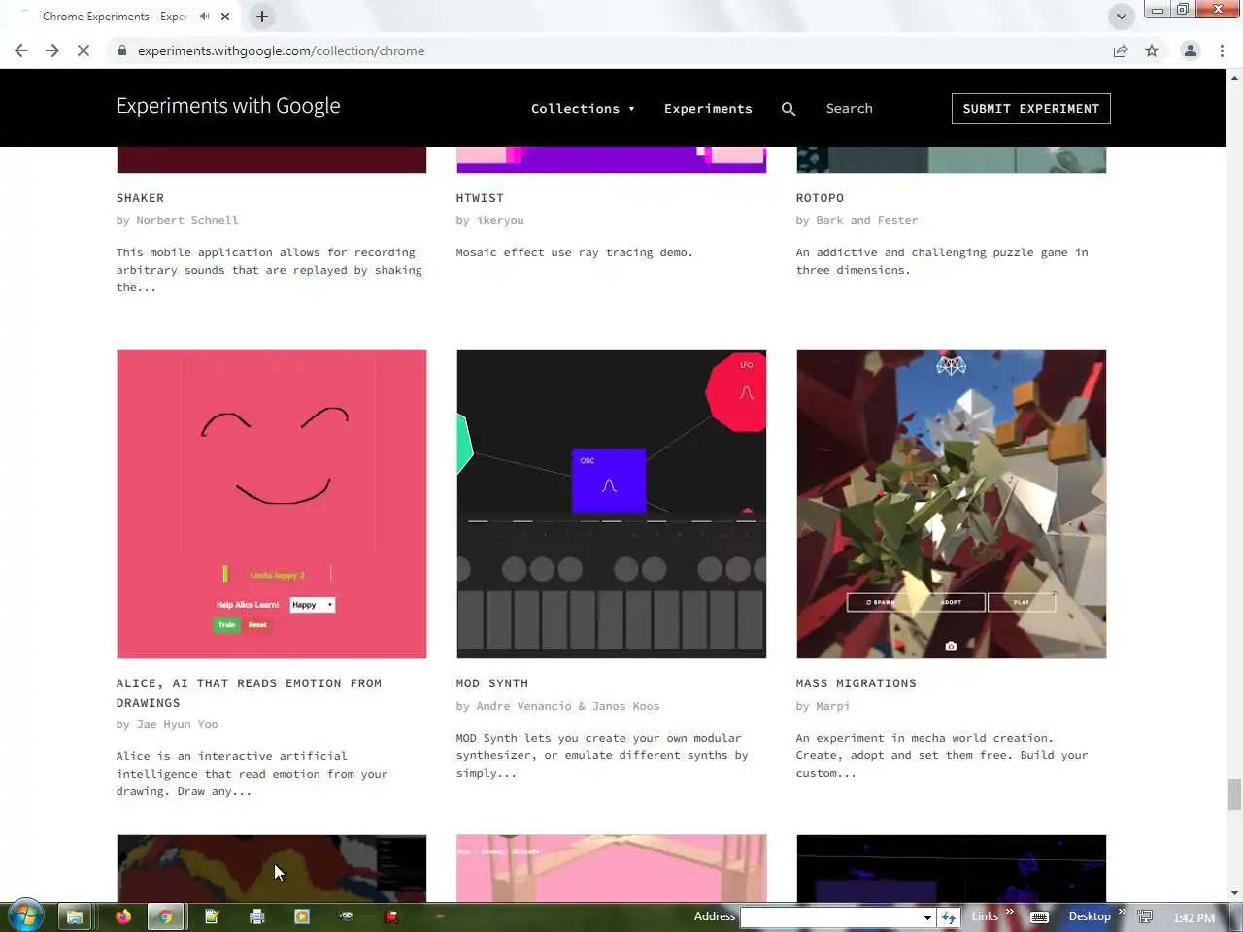
Task: Click the page vertical scrollbar thumb
Action: [1234, 793]
